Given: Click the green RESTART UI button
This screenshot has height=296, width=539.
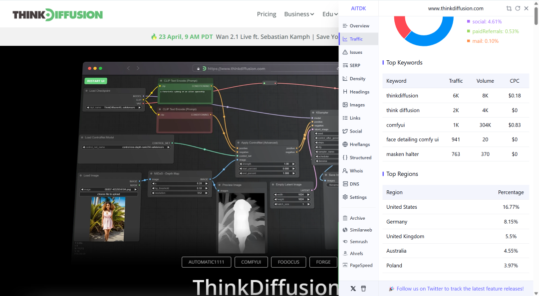Looking at the screenshot, I should click(x=95, y=81).
